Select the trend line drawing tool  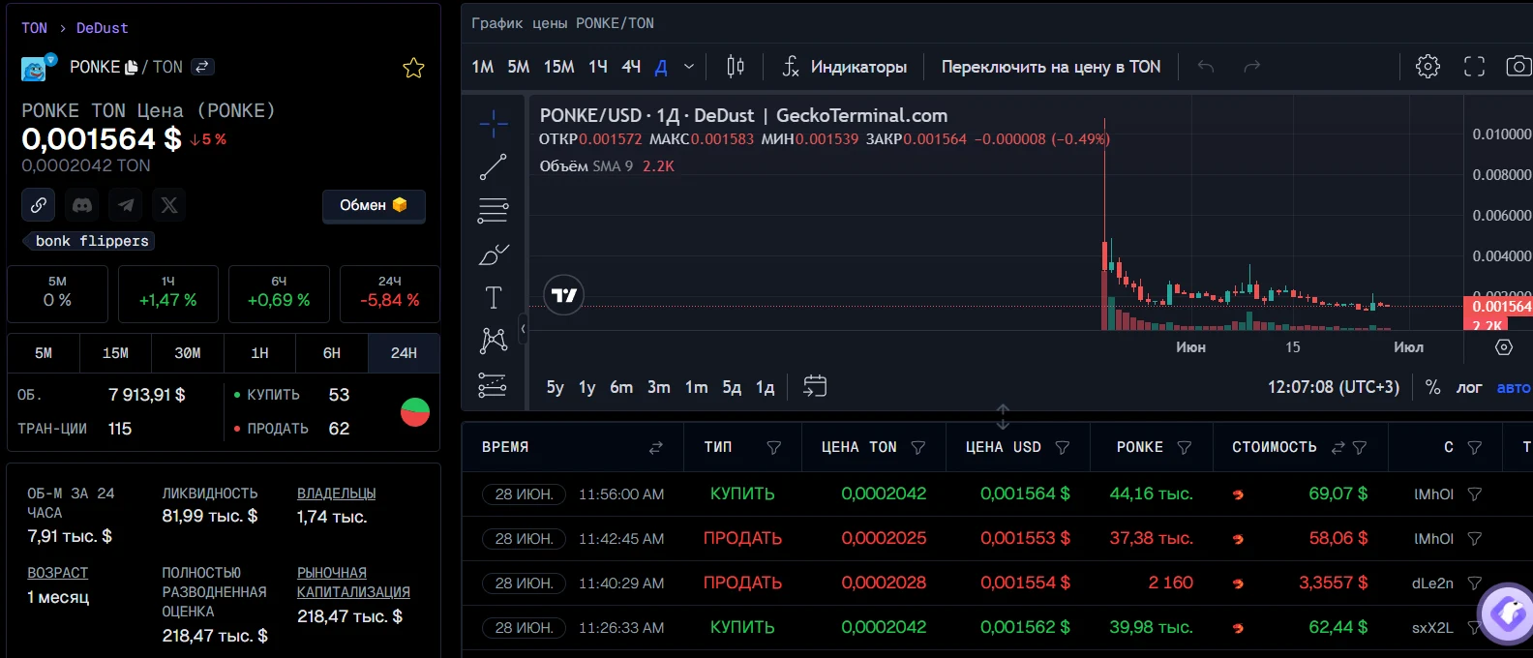pos(494,166)
